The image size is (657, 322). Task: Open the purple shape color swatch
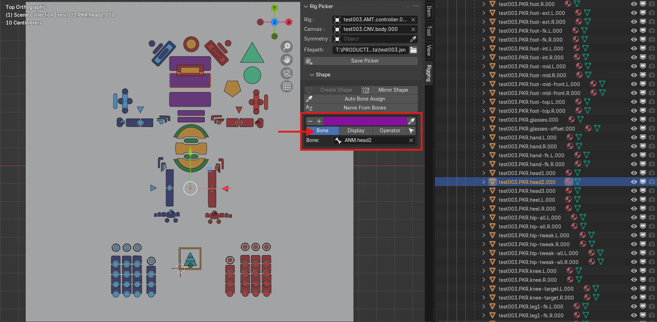(x=365, y=121)
